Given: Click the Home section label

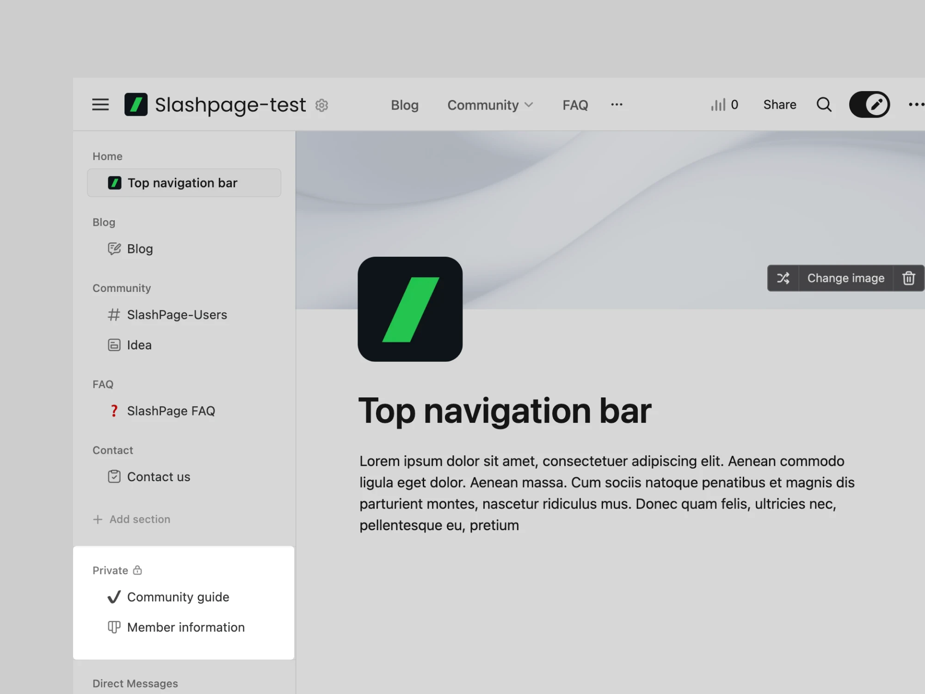Looking at the screenshot, I should pos(107,156).
